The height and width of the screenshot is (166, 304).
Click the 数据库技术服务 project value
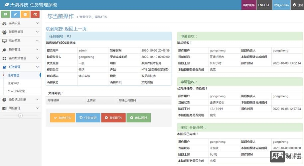pyautogui.click(x=151, y=63)
